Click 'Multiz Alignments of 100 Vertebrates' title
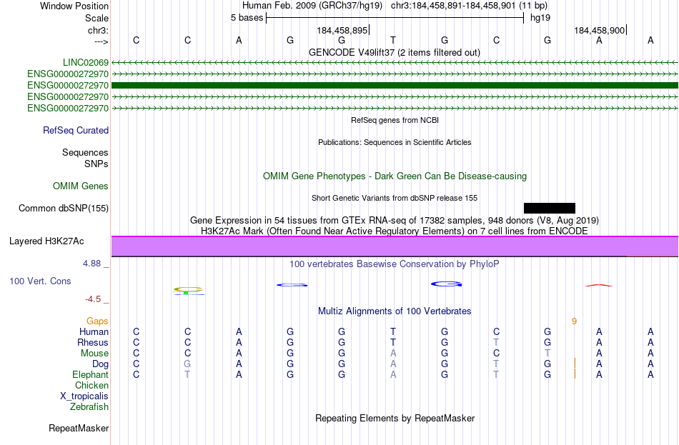The width and height of the screenshot is (679, 445). 395,311
